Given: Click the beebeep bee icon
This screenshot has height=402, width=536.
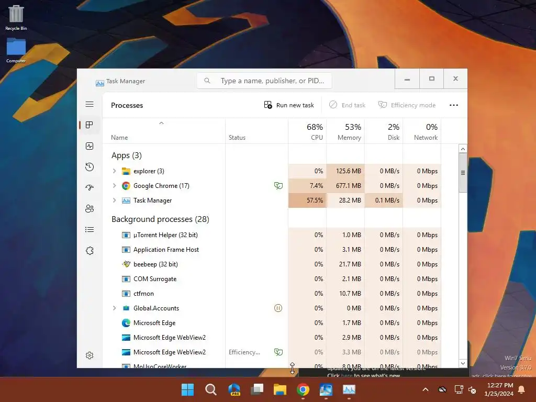Looking at the screenshot, I should tap(126, 264).
